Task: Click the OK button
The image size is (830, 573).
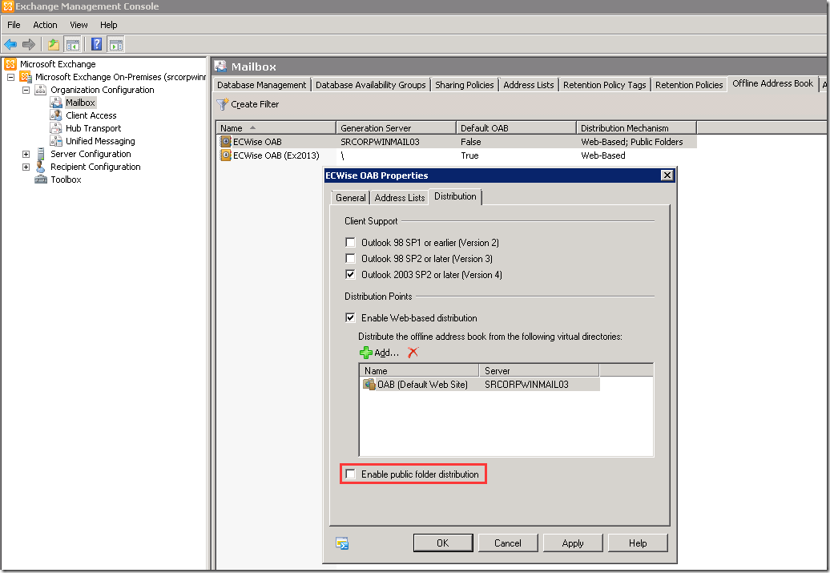Action: [442, 543]
